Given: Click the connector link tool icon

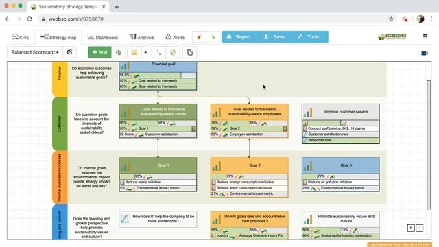Looking at the screenshot, I should [158, 52].
